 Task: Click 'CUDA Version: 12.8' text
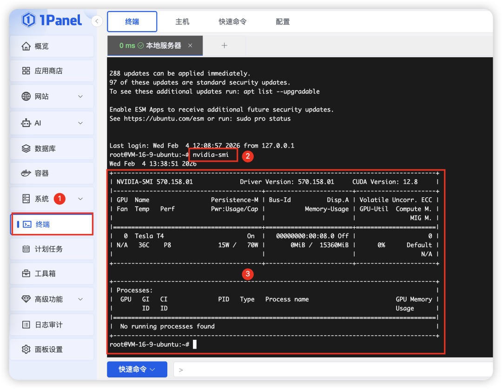pos(385,182)
